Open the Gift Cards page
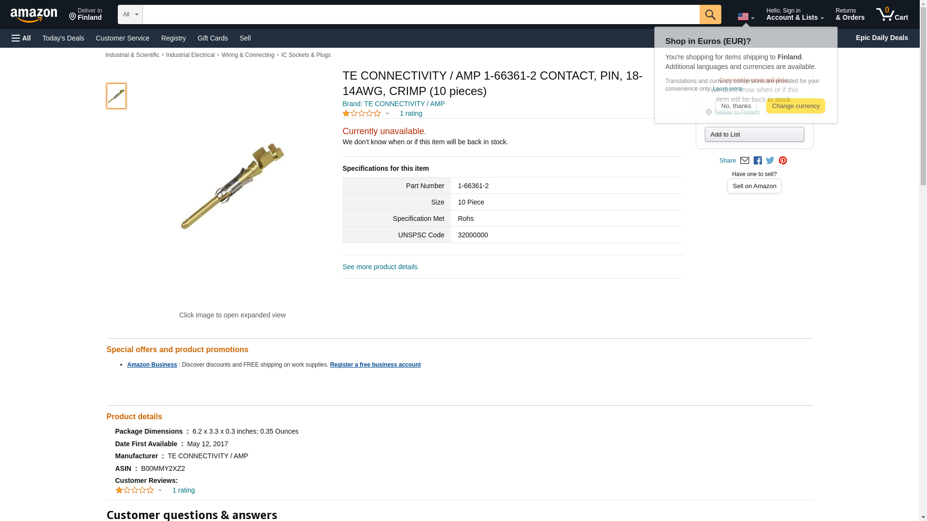927x521 pixels. (212, 38)
